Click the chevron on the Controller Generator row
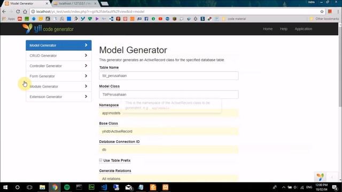The height and width of the screenshot is (192, 342). (86, 66)
